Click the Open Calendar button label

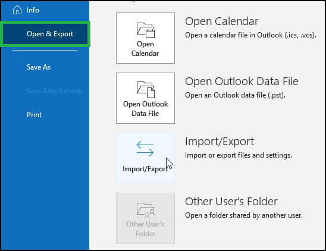[145, 49]
